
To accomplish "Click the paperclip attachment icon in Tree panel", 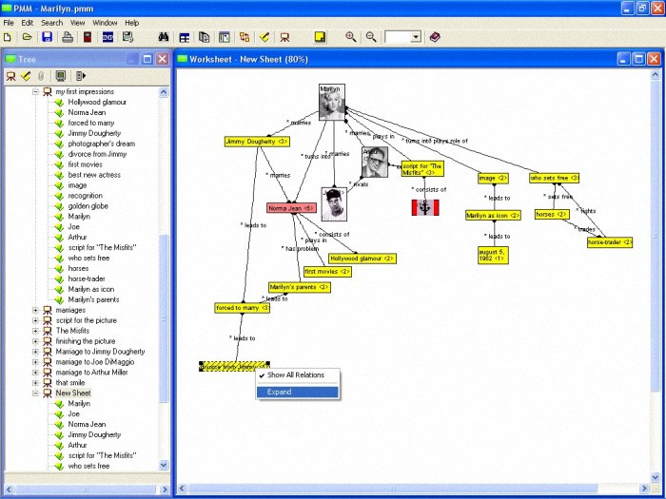I will 41,76.
